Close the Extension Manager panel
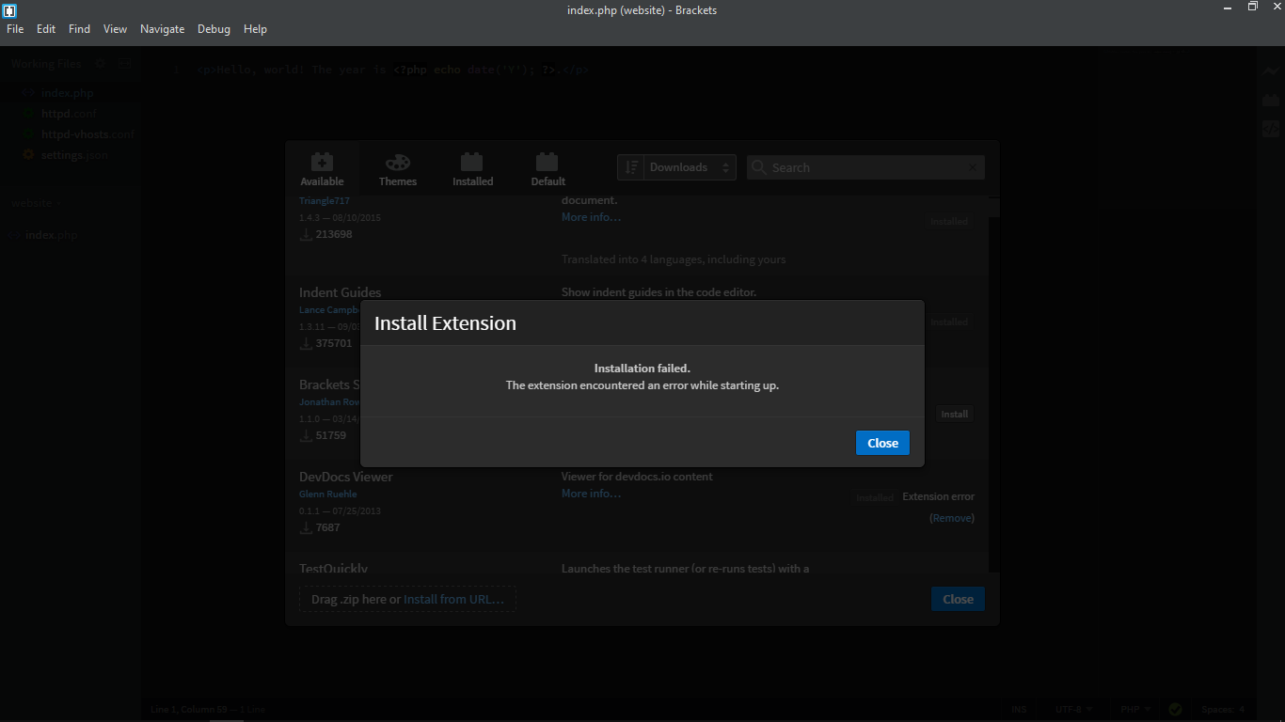This screenshot has width=1285, height=722. tap(958, 599)
